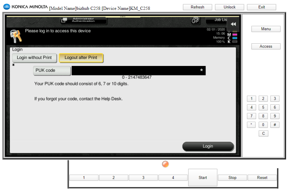Open the Menu panel button

coord(266,29)
